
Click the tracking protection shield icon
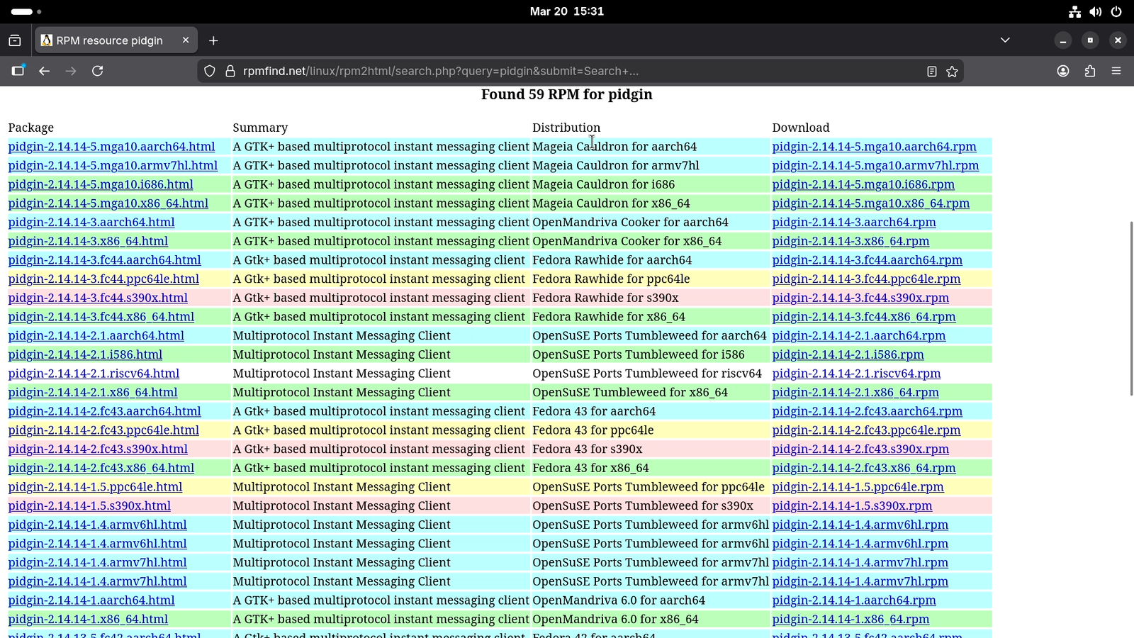(x=210, y=71)
